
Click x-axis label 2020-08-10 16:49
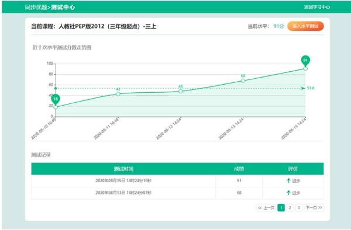coord(43,129)
